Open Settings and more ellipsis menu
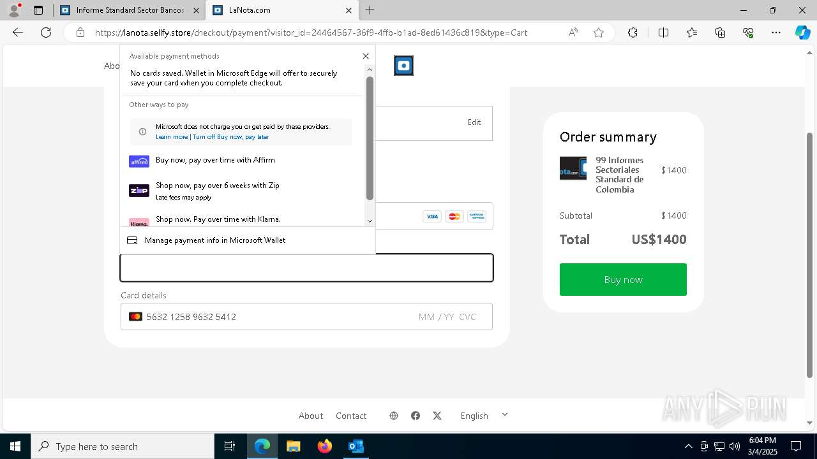817x459 pixels. (776, 33)
